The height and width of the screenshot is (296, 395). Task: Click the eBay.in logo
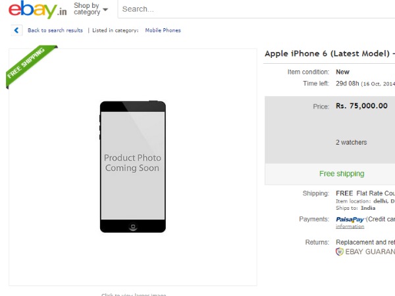coord(38,11)
